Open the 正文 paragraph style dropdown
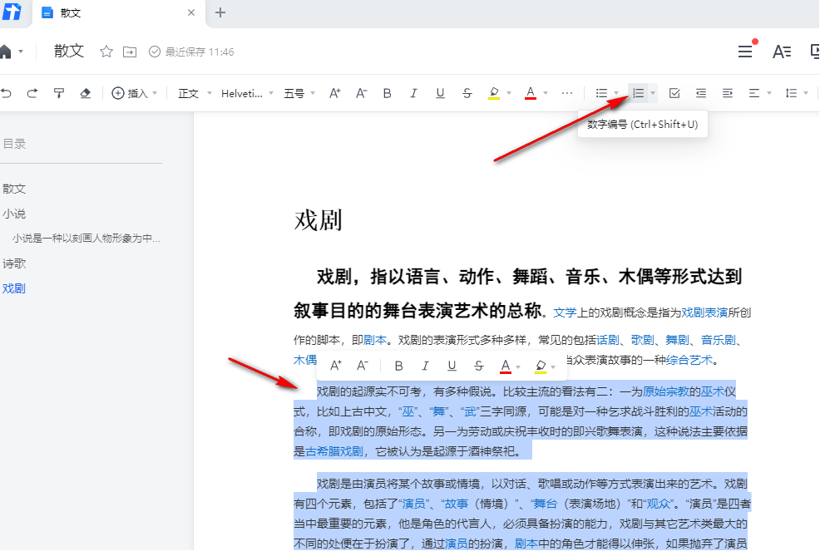This screenshot has width=820, height=551. pos(195,93)
